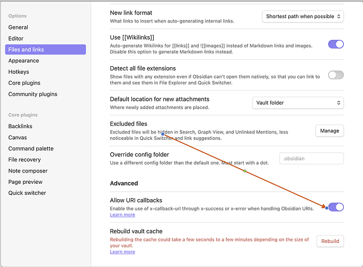Select Backlinks plugin settings
Viewport: 363px width, 267px height.
(x=20, y=127)
